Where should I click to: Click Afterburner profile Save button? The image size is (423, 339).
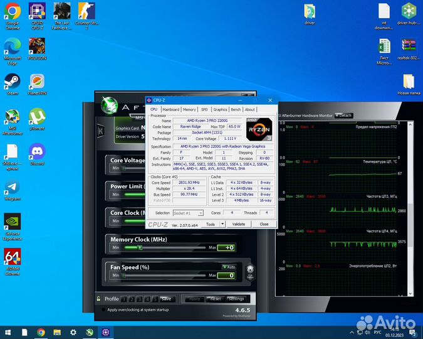pos(166,299)
